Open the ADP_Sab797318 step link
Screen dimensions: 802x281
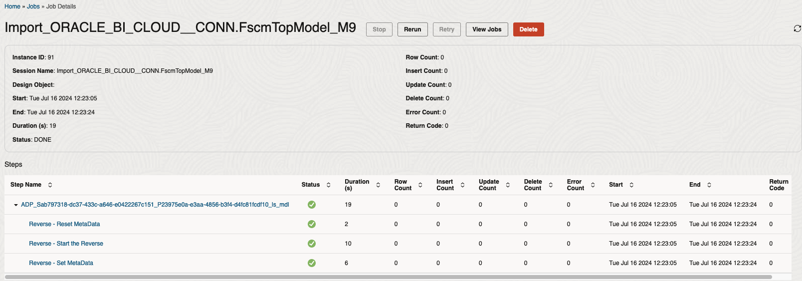pos(155,205)
